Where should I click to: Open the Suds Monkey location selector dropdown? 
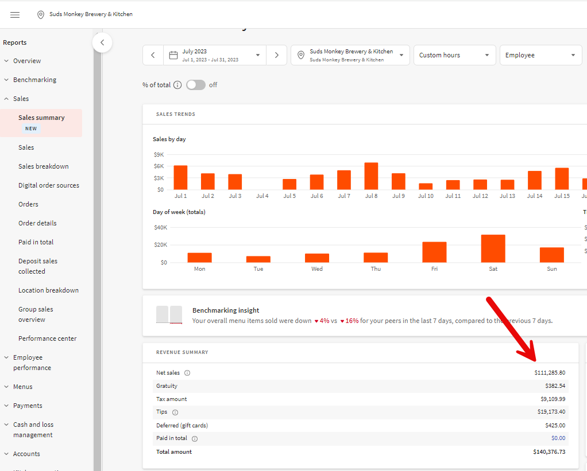click(x=350, y=55)
